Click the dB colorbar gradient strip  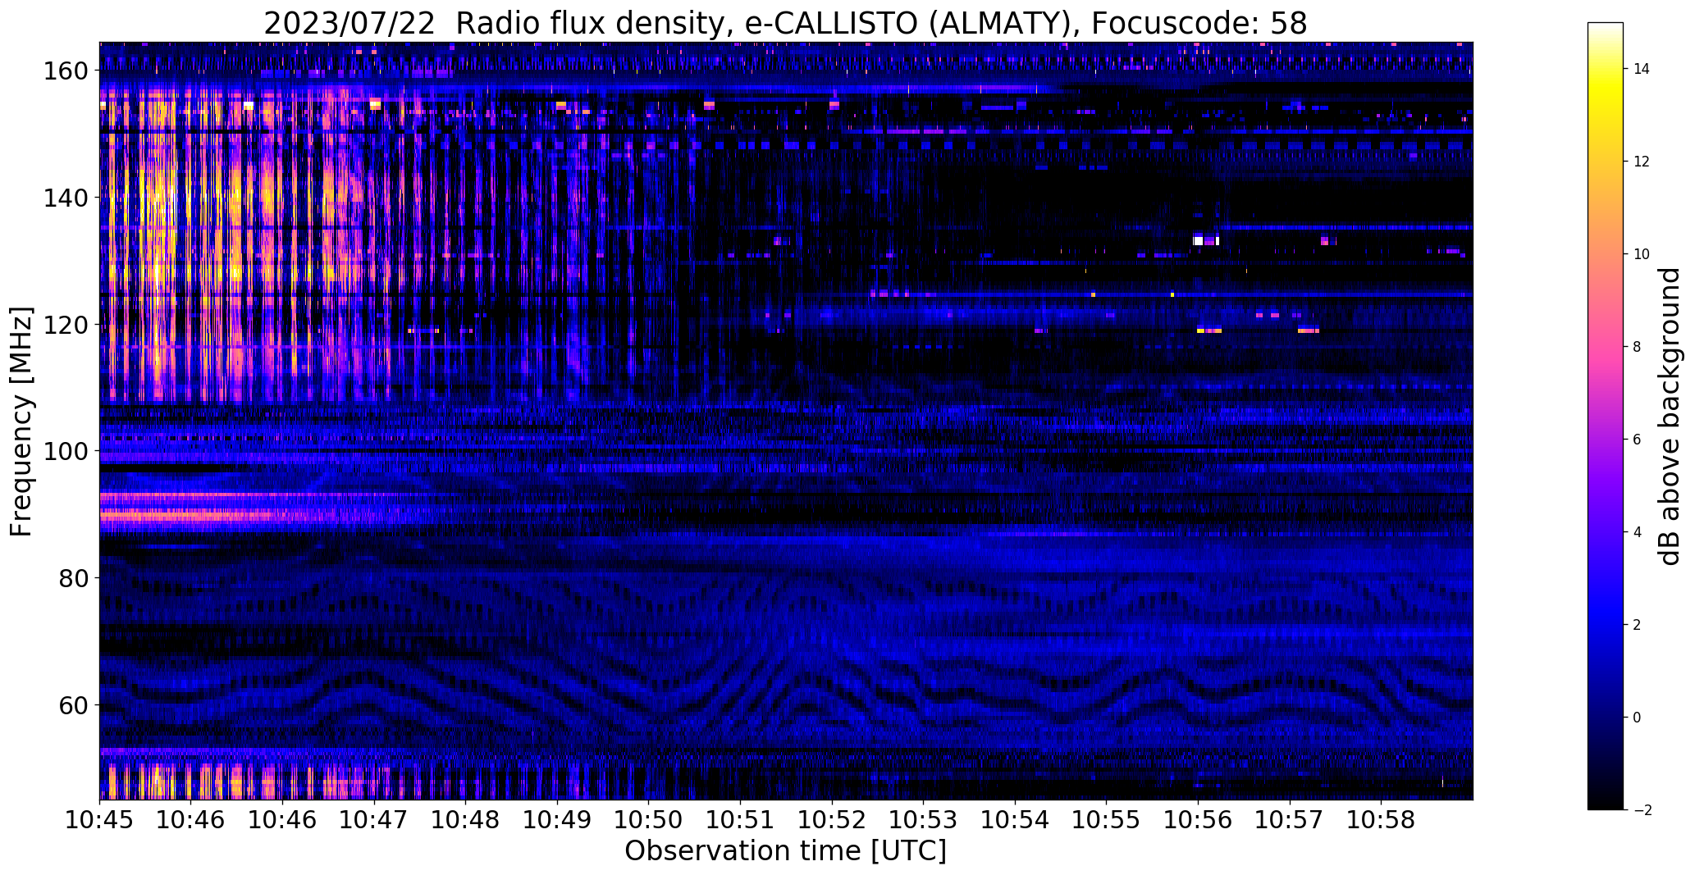1606,417
